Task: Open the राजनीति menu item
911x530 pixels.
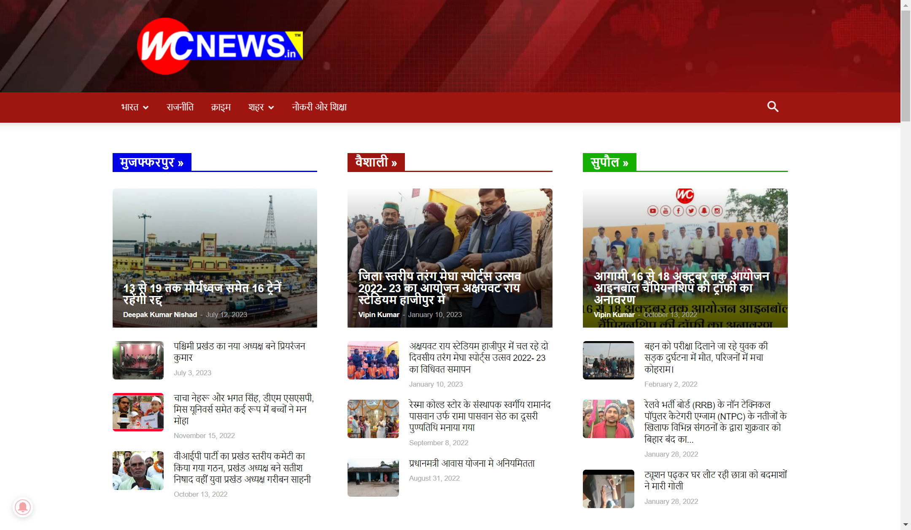Action: [180, 107]
